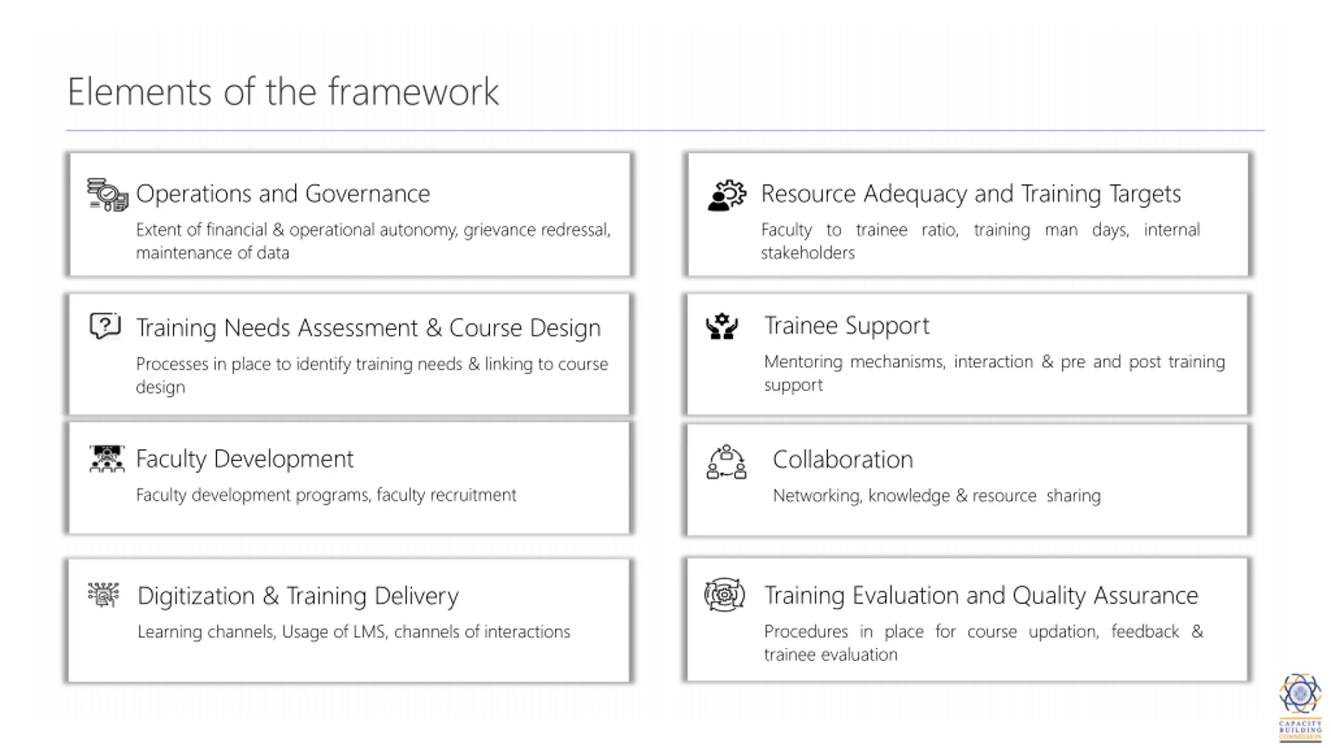Click the Operations and Governance icon
This screenshot has width=1331, height=748.
[108, 195]
